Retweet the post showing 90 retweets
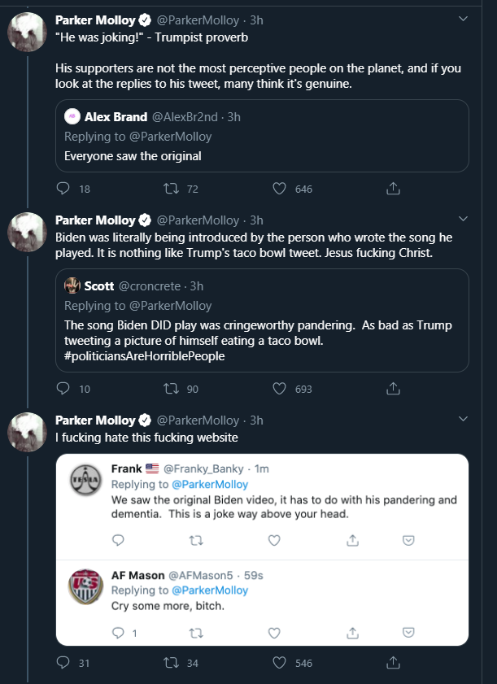The image size is (497, 684). pyautogui.click(x=171, y=389)
